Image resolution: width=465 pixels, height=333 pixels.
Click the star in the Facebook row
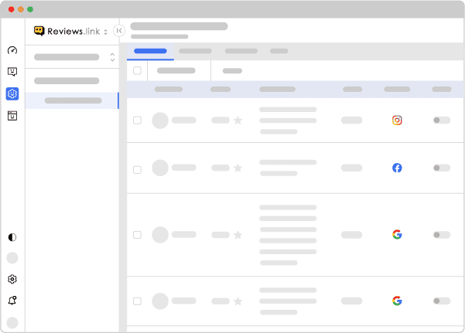[238, 168]
